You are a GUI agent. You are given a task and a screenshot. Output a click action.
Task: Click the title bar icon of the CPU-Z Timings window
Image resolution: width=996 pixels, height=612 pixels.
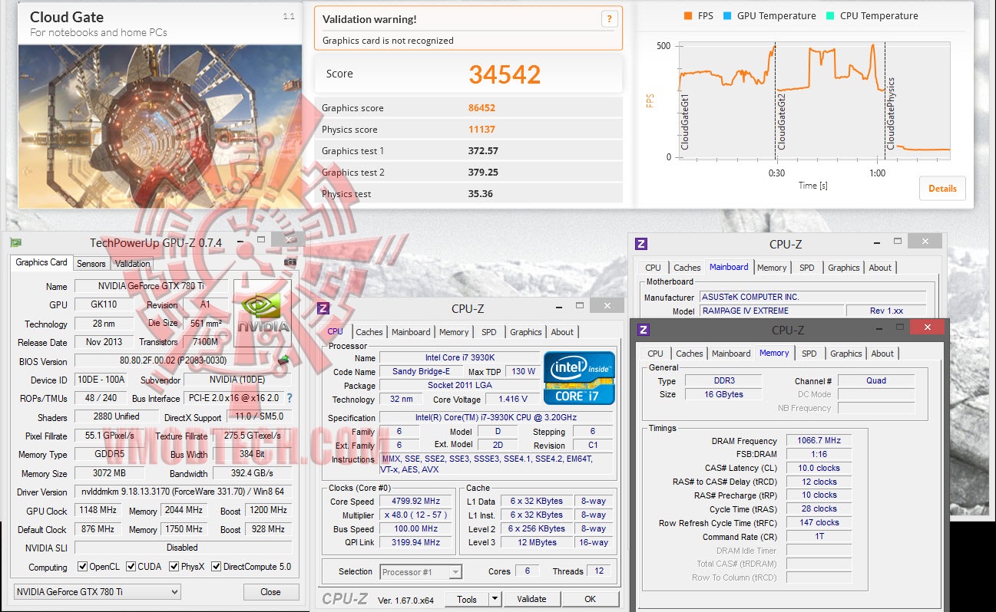[644, 330]
